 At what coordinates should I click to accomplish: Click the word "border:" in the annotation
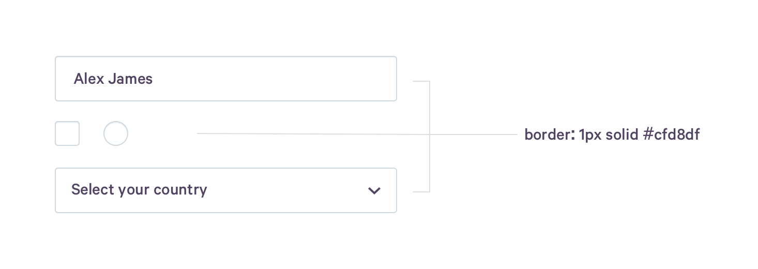tap(550, 135)
